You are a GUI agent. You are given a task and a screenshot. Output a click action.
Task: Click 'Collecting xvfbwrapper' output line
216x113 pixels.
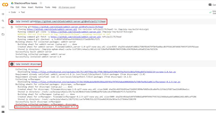click(x=28, y=79)
